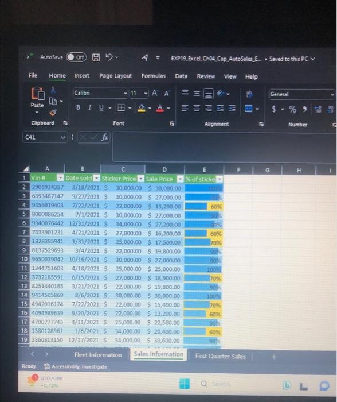Click Merge & Center icon

click(249, 109)
